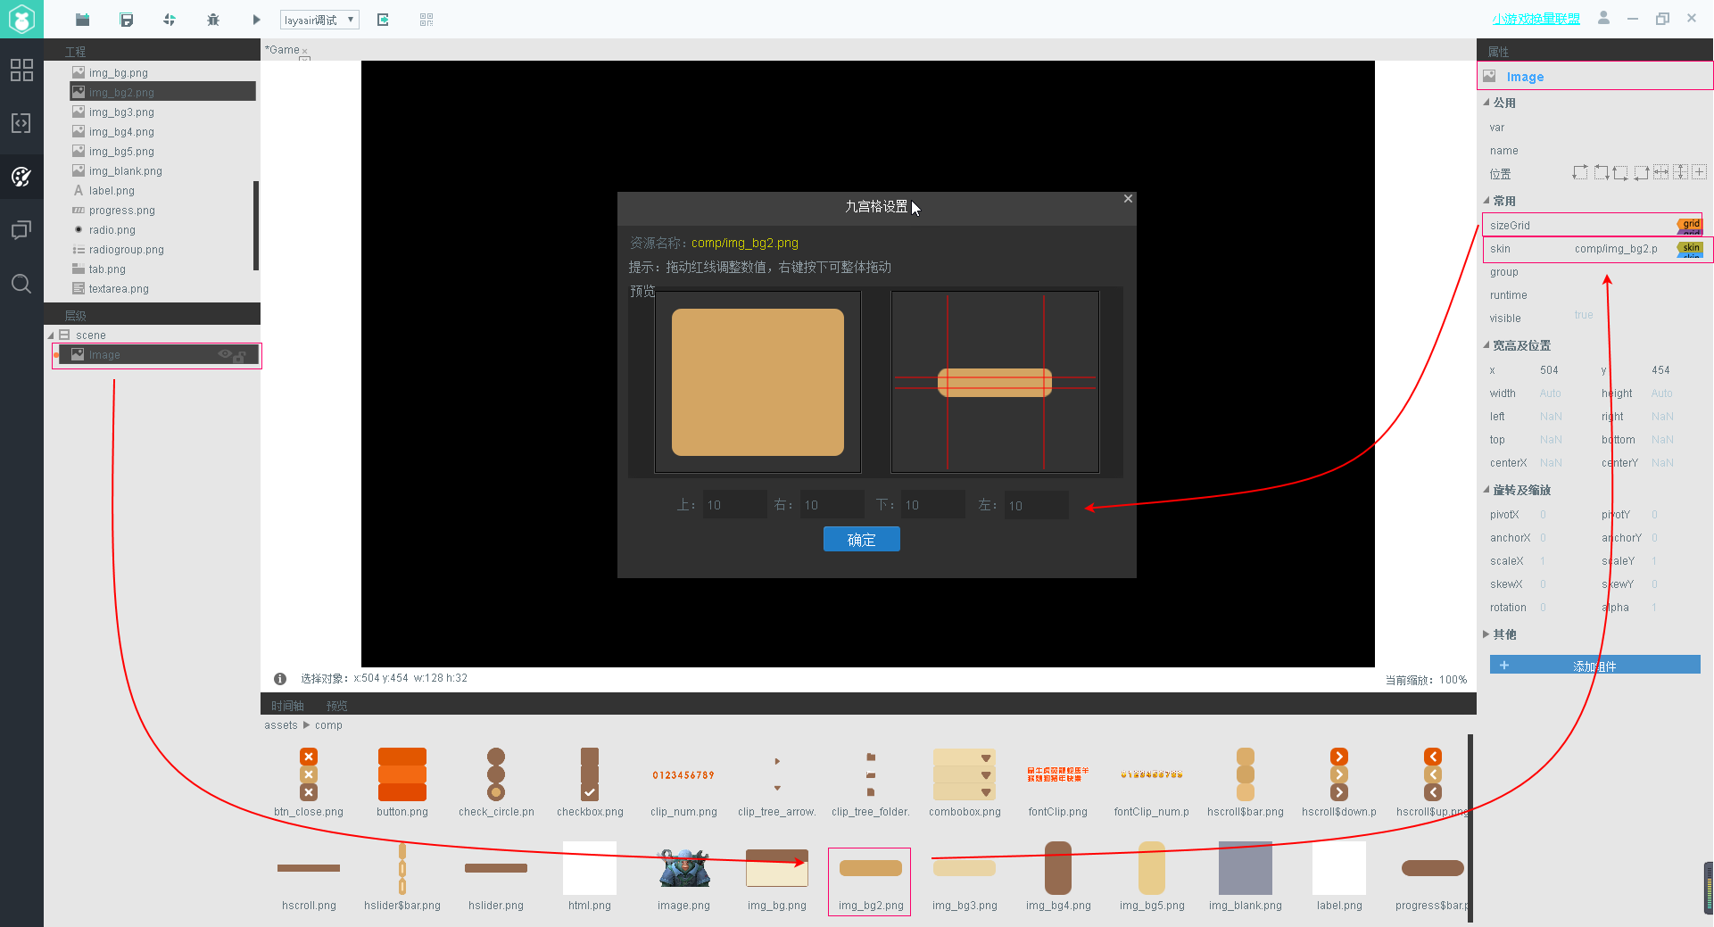1714x927 pixels.
Task: Show the QR code icon in the toolbar
Action: [426, 19]
